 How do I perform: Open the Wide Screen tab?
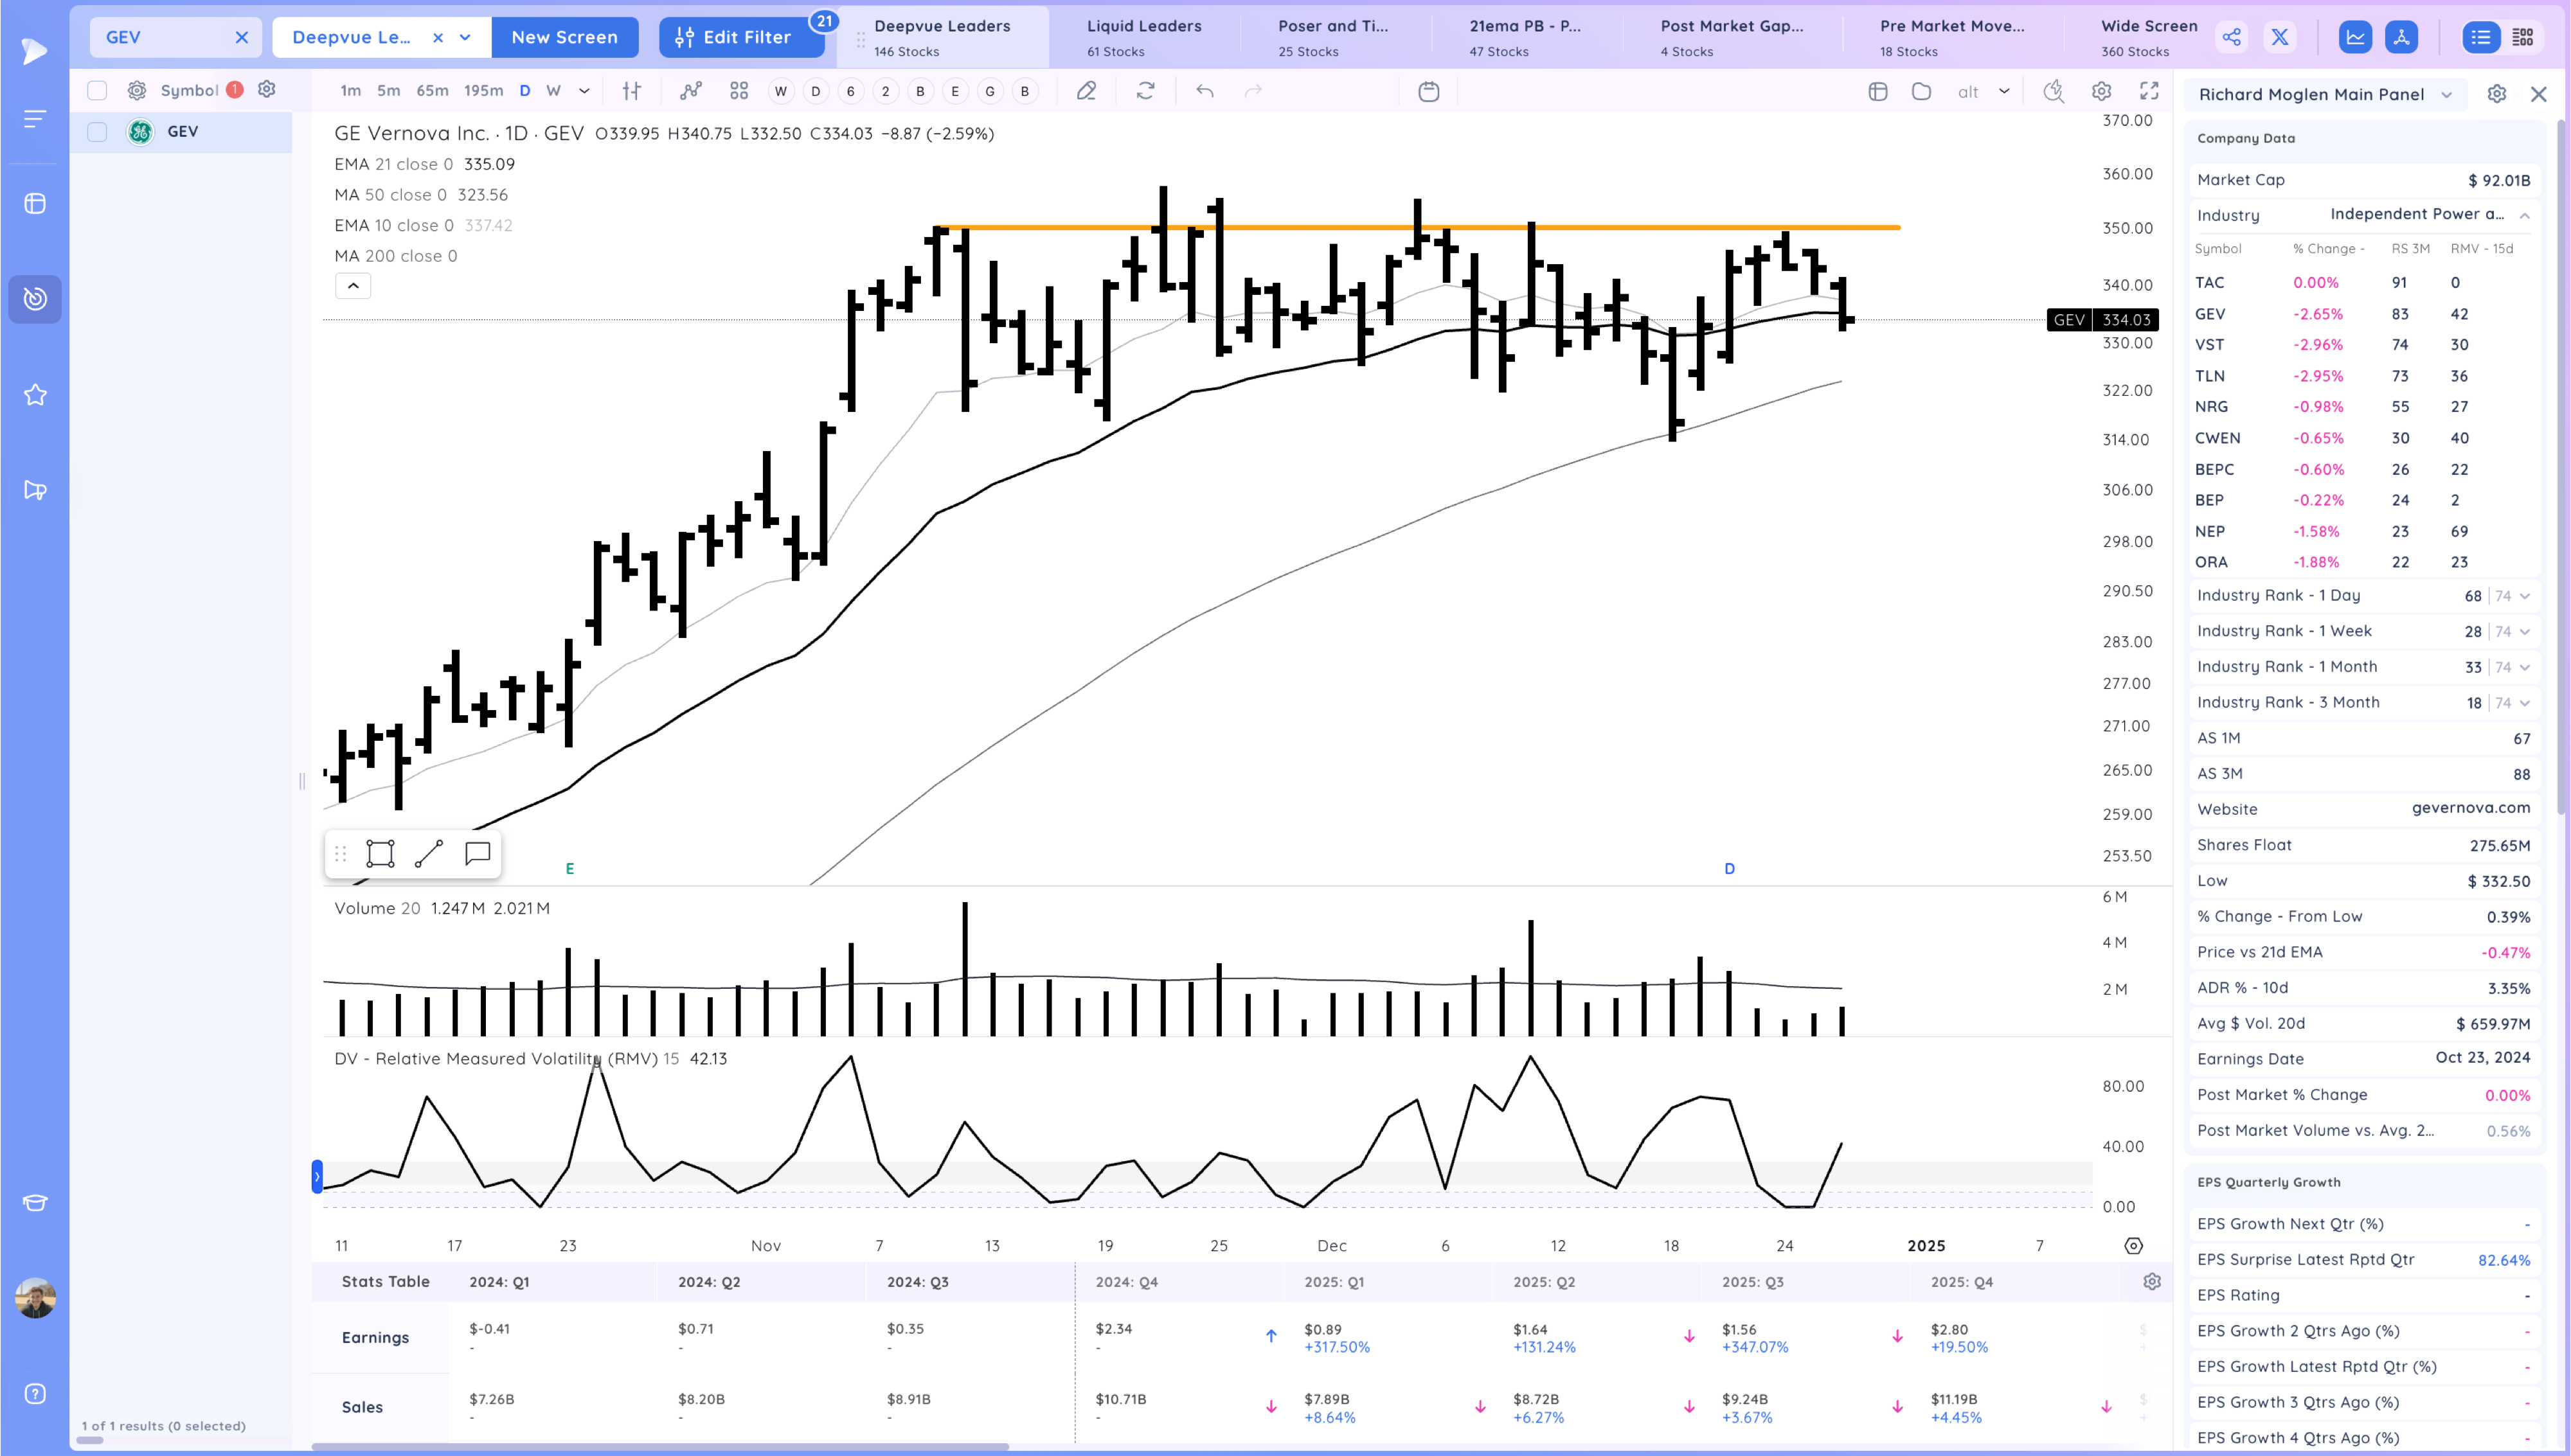2148,37
